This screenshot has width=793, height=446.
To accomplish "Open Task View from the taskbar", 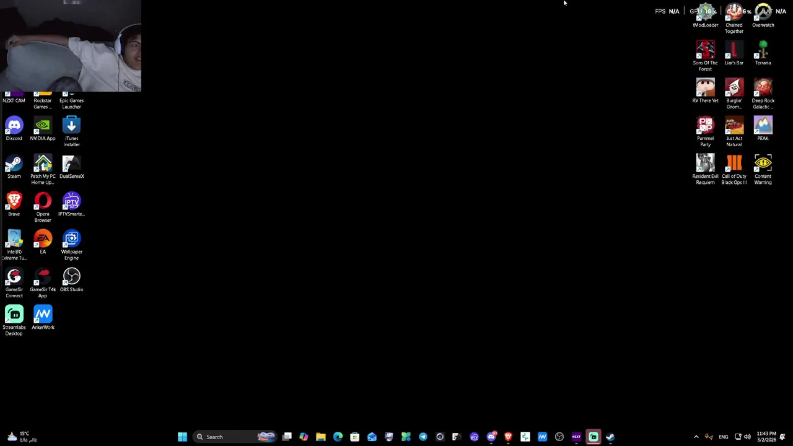I will 287,437.
